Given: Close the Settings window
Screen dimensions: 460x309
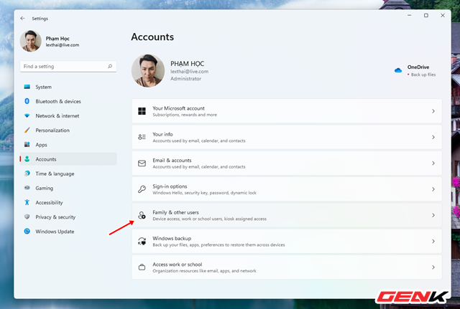Looking at the screenshot, I should pyautogui.click(x=443, y=16).
